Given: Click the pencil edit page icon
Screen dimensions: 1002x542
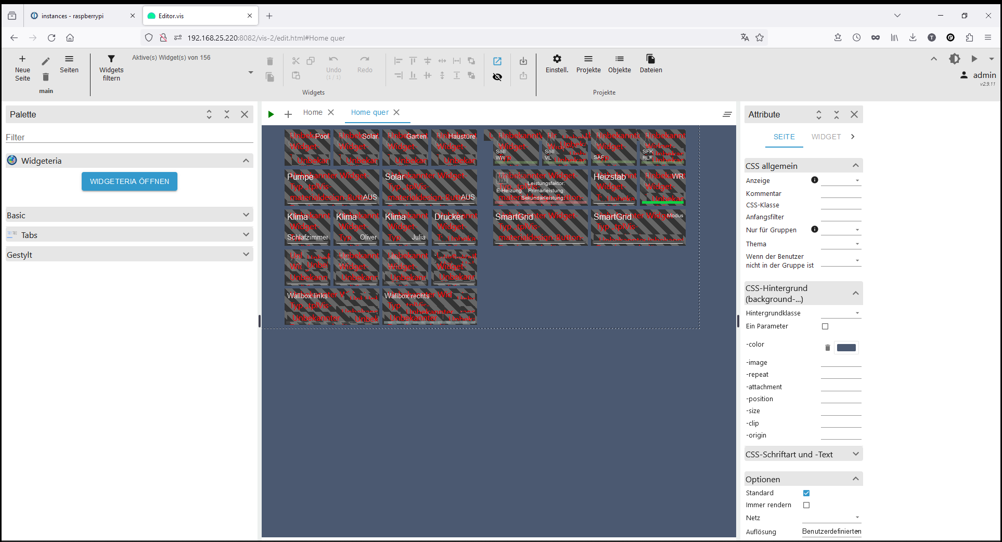Looking at the screenshot, I should click(x=46, y=61).
